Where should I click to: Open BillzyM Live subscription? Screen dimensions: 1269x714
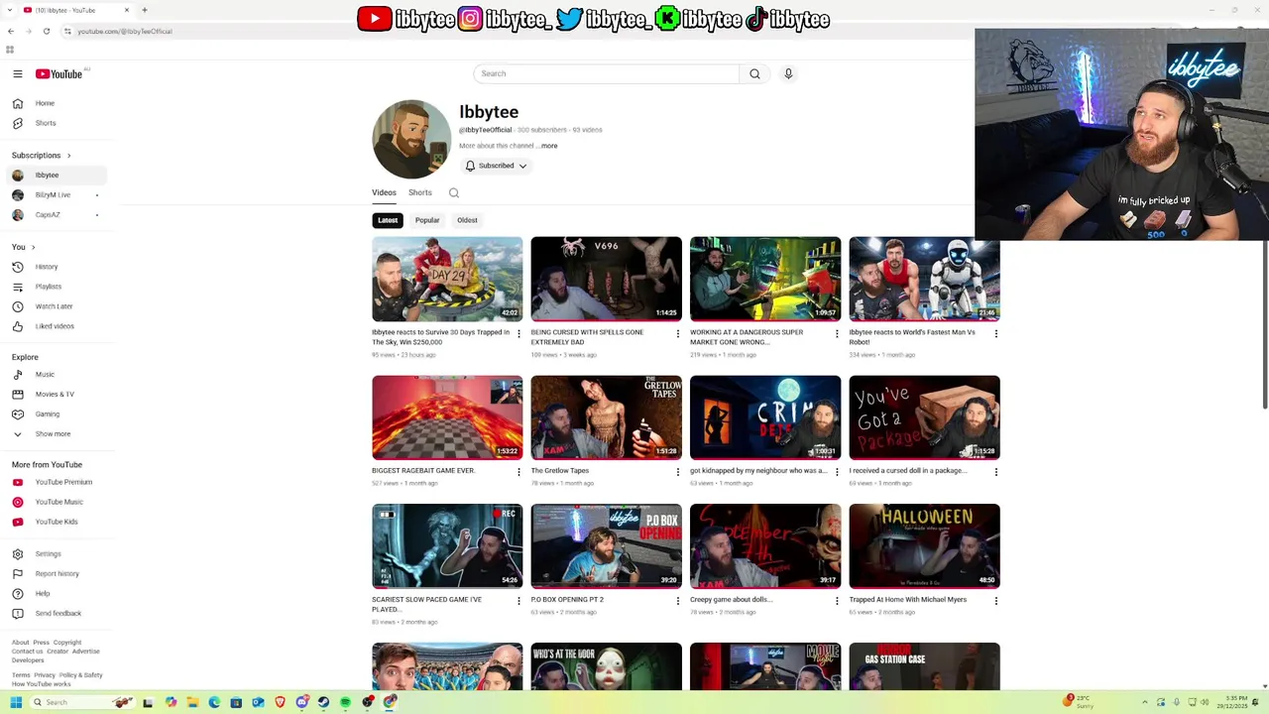pos(56,195)
